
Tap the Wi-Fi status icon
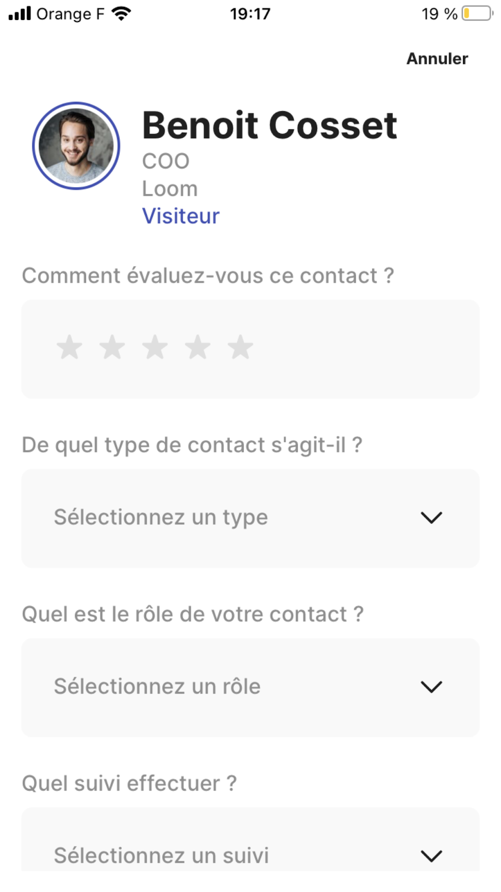tap(121, 14)
